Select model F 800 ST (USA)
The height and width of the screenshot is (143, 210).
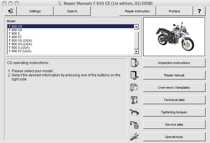pos(71,51)
